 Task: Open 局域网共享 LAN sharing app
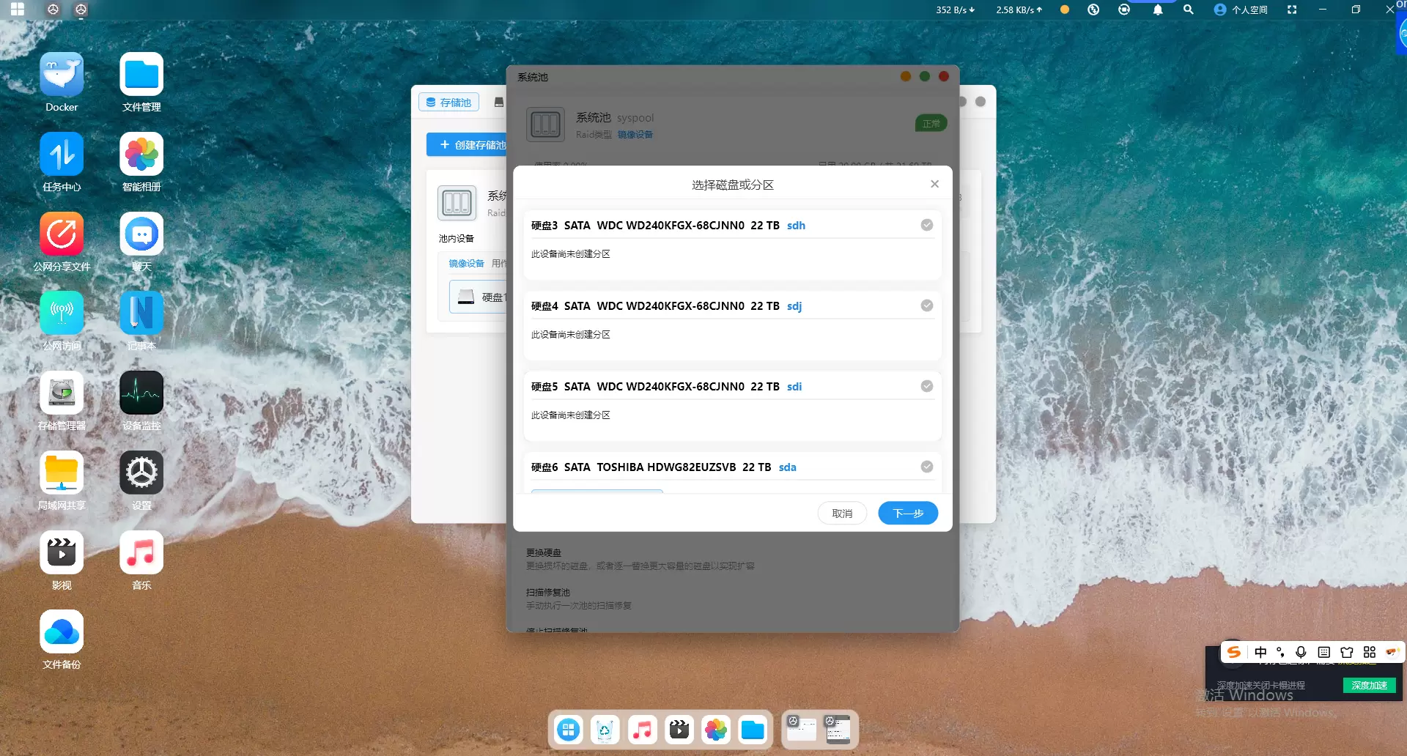tap(62, 473)
